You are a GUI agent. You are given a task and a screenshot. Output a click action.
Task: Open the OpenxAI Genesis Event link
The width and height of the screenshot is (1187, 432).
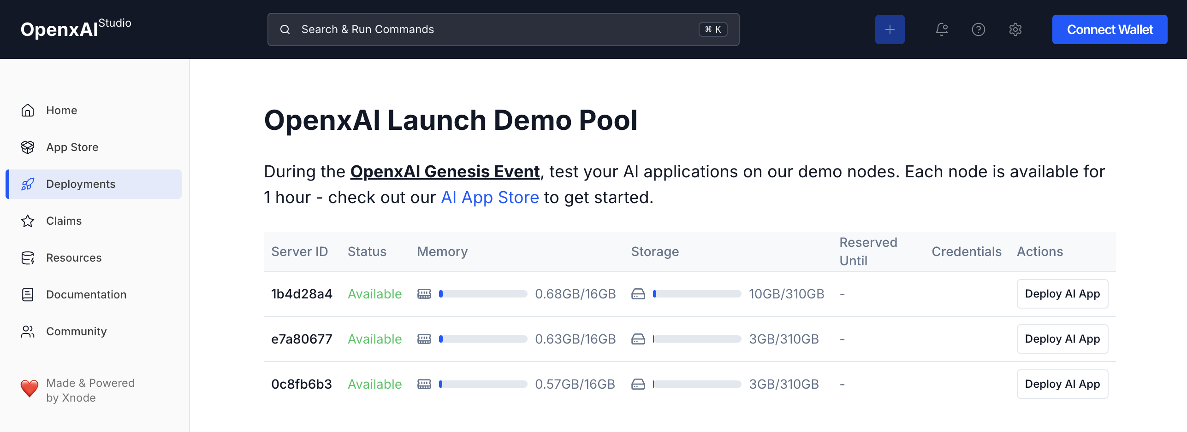[445, 172]
